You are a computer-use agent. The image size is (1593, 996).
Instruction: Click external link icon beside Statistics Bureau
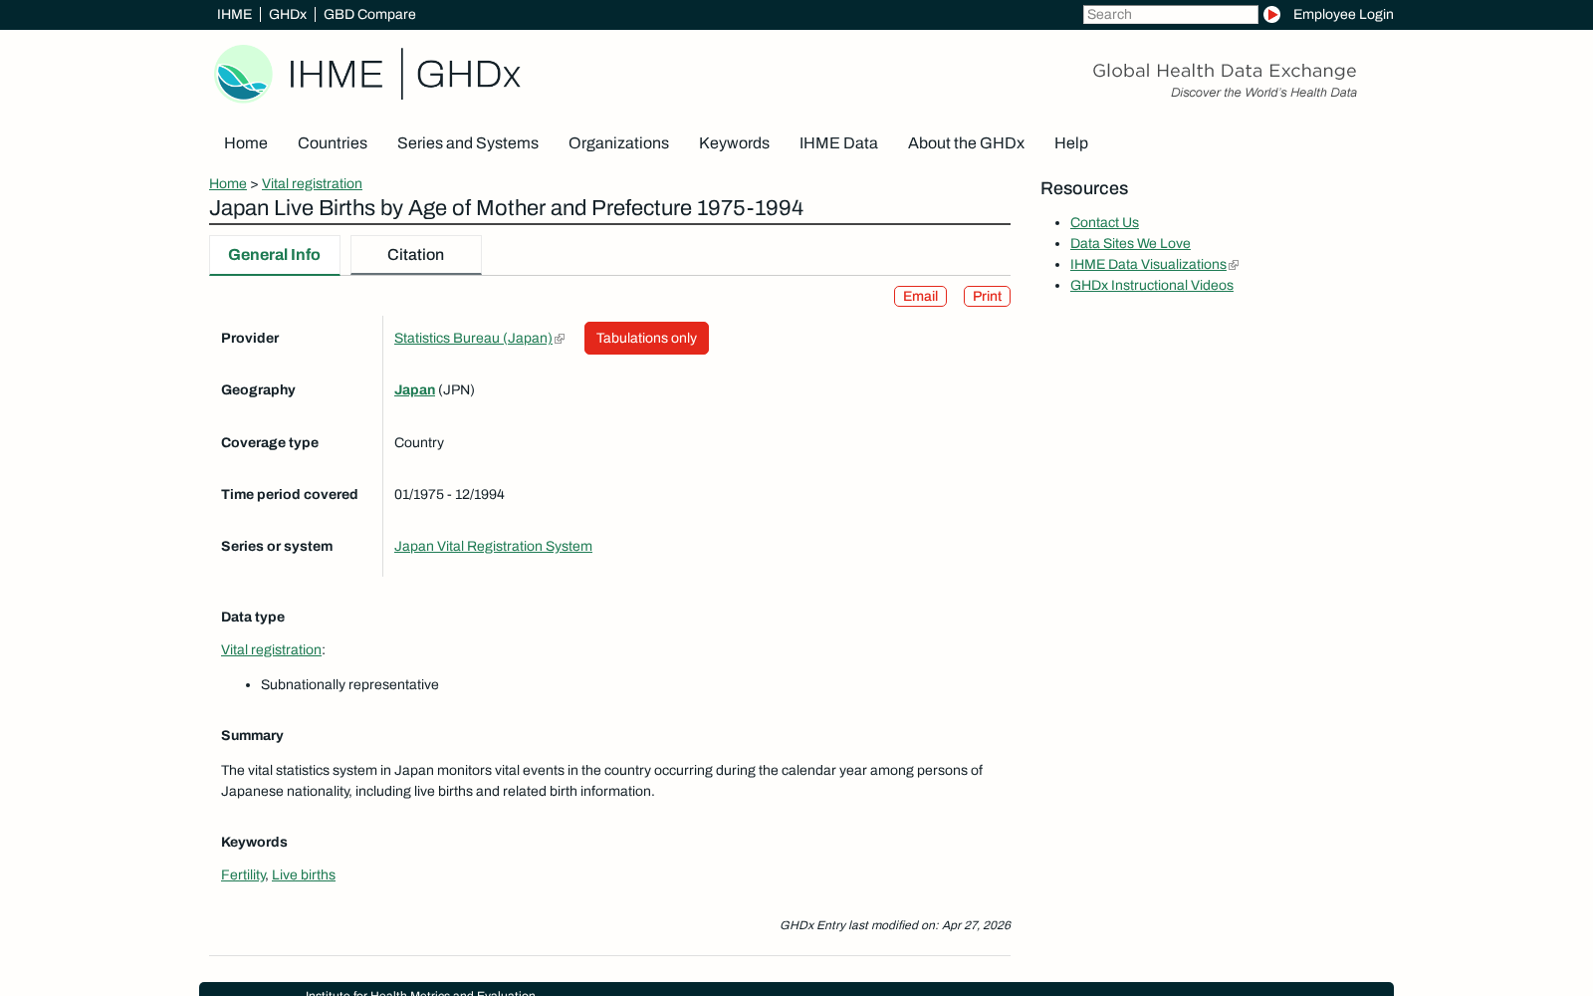(x=560, y=339)
